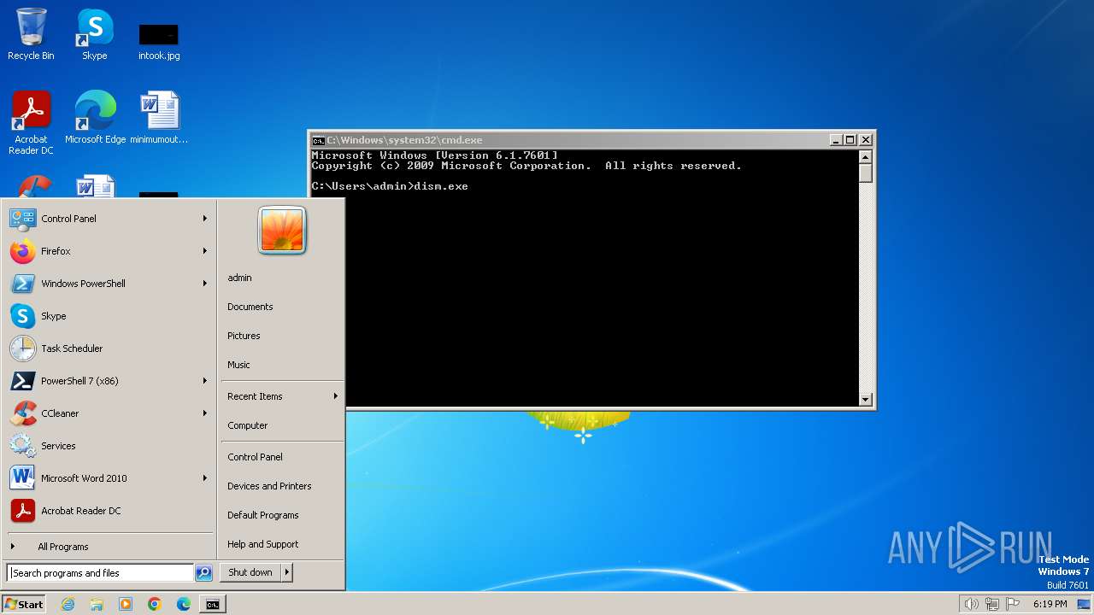The image size is (1094, 615).
Task: Click the cmd.exe taskbar button
Action: point(212,604)
